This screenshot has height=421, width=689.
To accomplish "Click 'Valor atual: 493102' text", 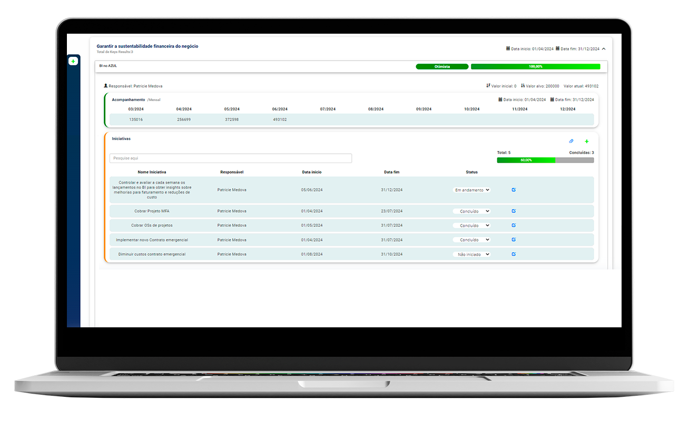I will pyautogui.click(x=581, y=86).
